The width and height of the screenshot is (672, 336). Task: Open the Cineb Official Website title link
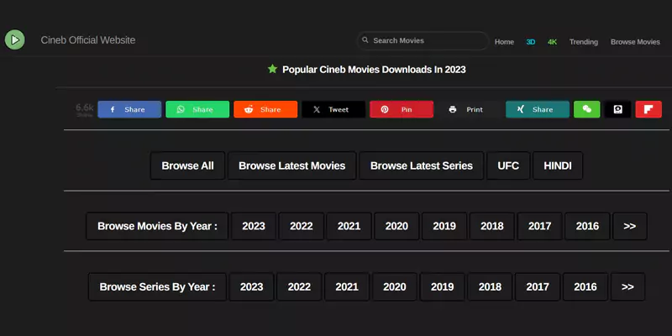[88, 40]
